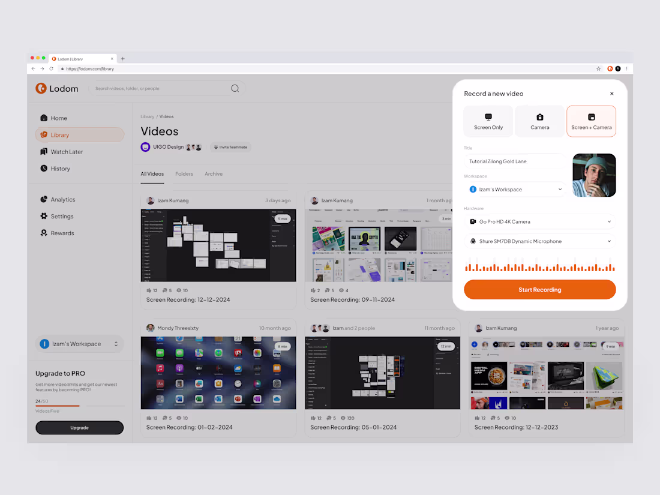Open Watch Later from the sidebar icon
Screen dimensions: 660x495
click(44, 151)
